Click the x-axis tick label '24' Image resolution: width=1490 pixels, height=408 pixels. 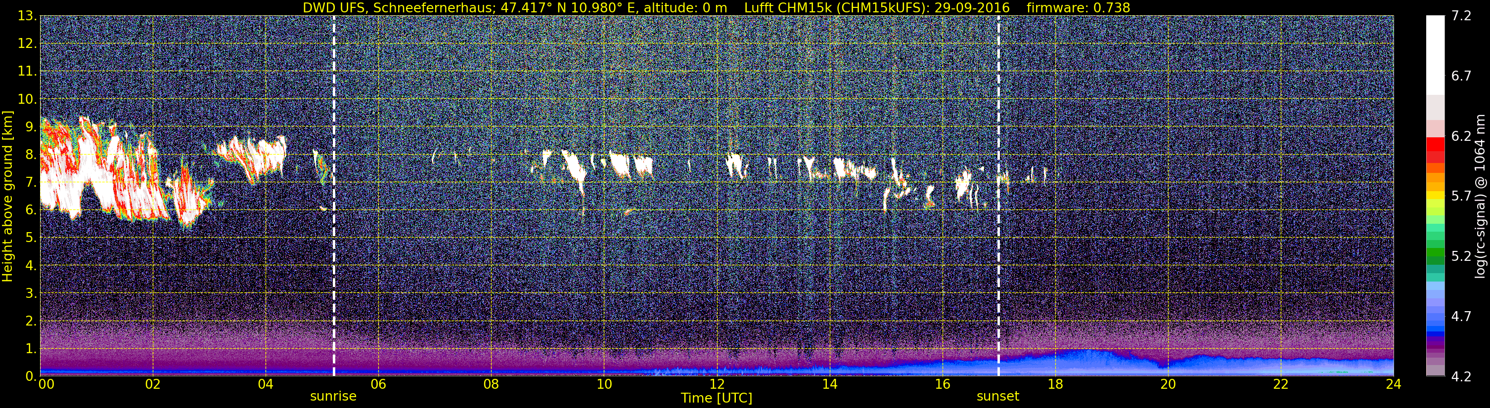(x=1394, y=384)
